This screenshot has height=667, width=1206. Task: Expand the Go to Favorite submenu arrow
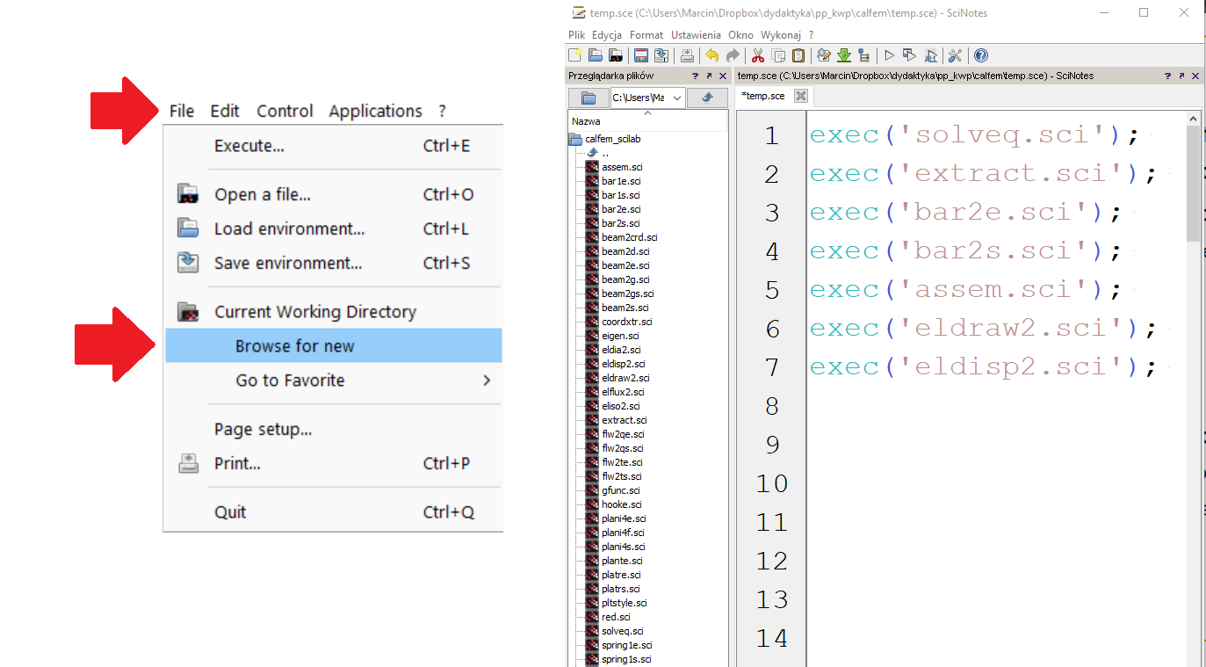[x=486, y=381]
